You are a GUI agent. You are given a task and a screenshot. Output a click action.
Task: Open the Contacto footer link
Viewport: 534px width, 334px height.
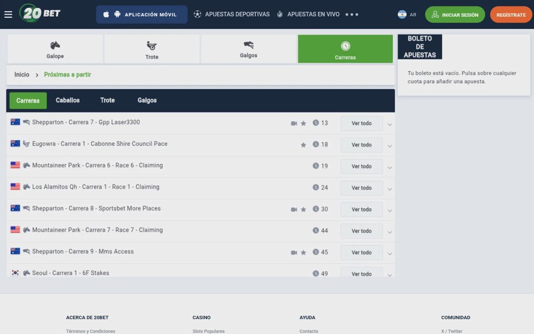click(x=309, y=331)
